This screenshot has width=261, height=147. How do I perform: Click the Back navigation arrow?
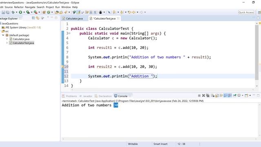pyautogui.click(x=134, y=12)
